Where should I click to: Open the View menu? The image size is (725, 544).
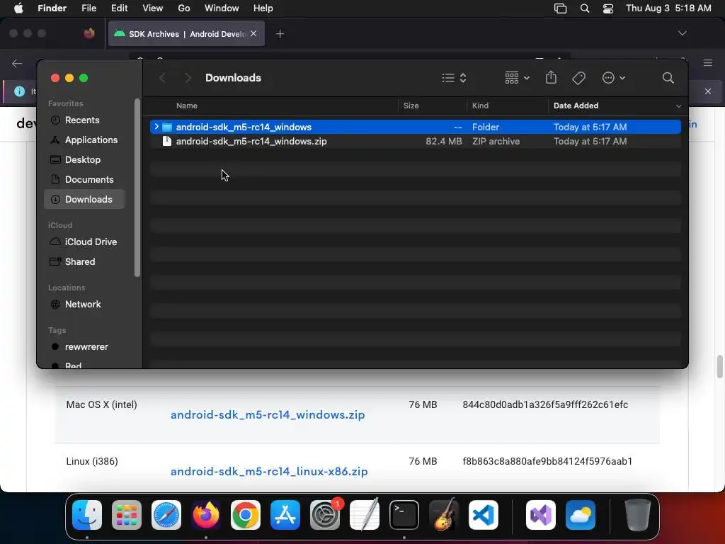click(x=153, y=8)
